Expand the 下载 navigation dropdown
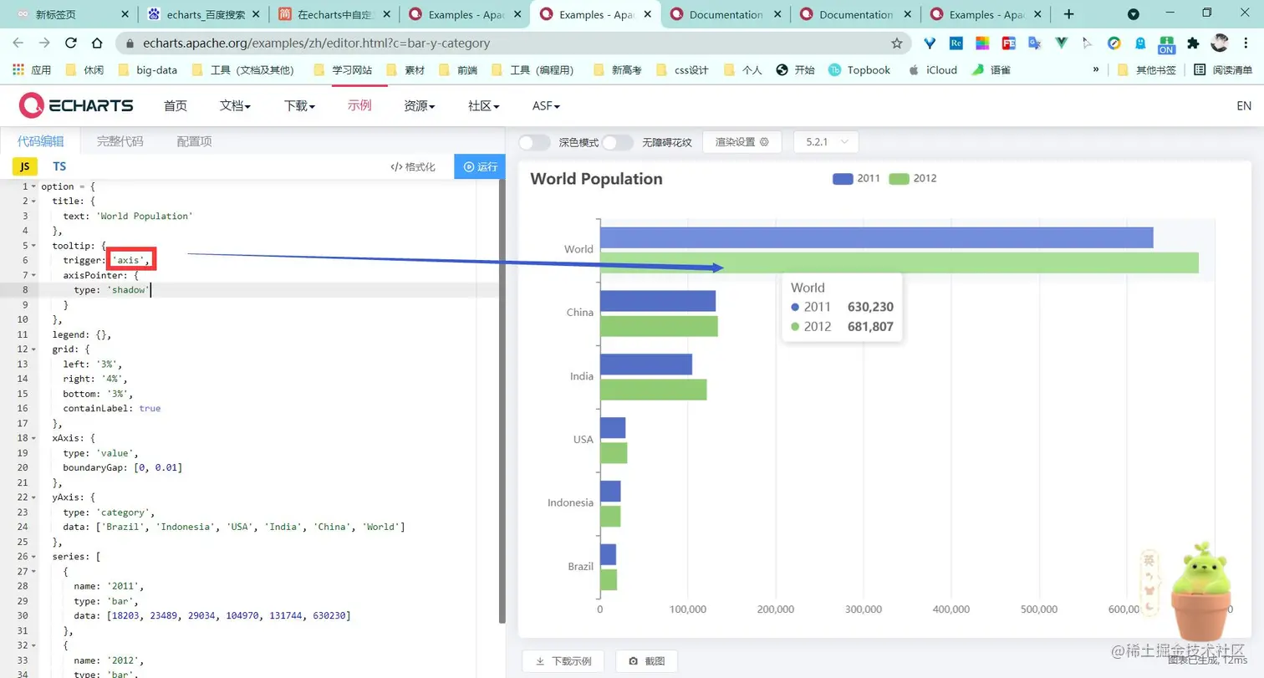The width and height of the screenshot is (1264, 678). tap(299, 105)
